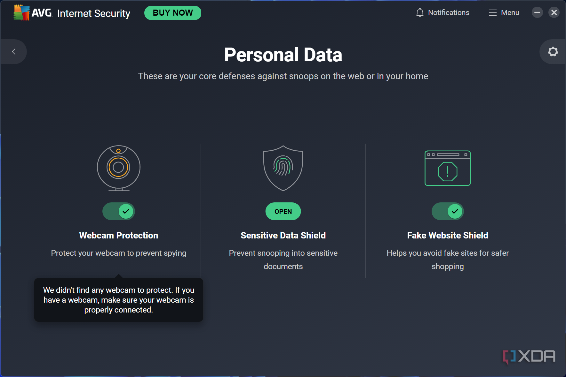Screen dimensions: 566x377
Task: Click the AVG logo icon
Action: point(22,13)
